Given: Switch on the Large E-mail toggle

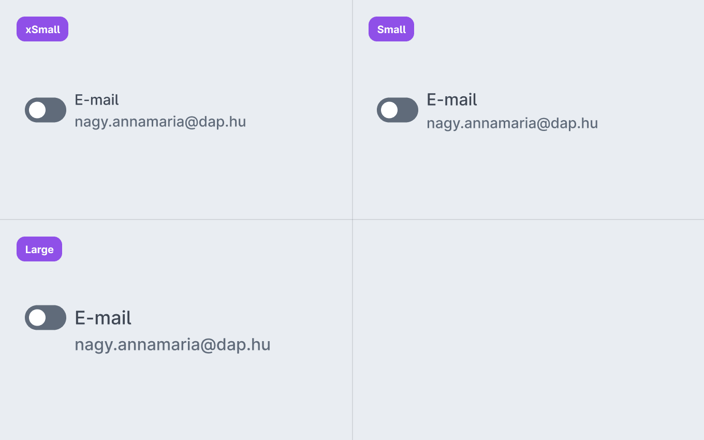Looking at the screenshot, I should click(x=46, y=317).
